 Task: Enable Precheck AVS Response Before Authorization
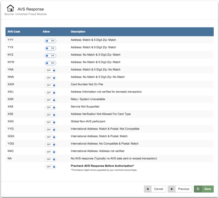coord(50,167)
